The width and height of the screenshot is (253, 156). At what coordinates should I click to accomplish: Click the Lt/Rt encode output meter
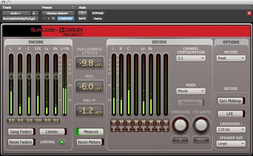coord(64,85)
